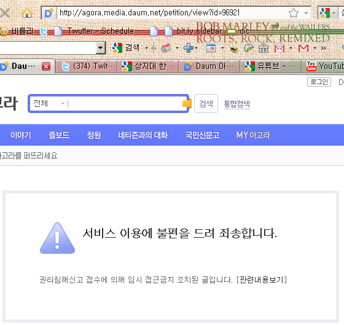Image resolution: width=344 pixels, height=325 pixels.
Task: Click the bee toolbar icon
Action: (x=234, y=48)
